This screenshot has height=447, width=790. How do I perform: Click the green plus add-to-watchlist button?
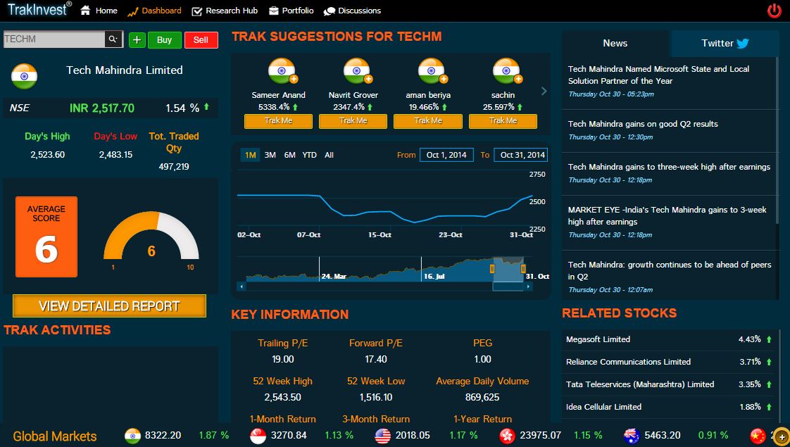[137, 40]
